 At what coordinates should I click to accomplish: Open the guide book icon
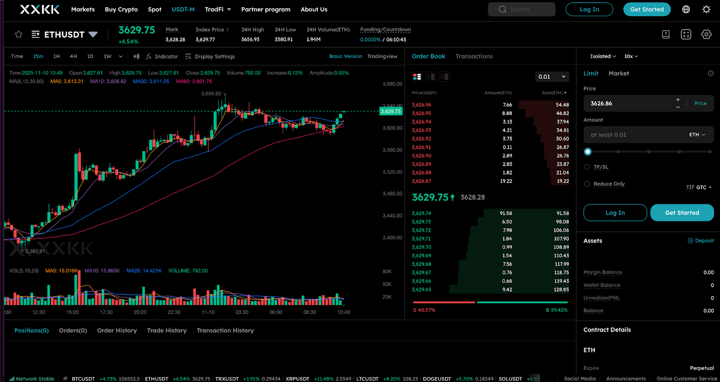666,35
